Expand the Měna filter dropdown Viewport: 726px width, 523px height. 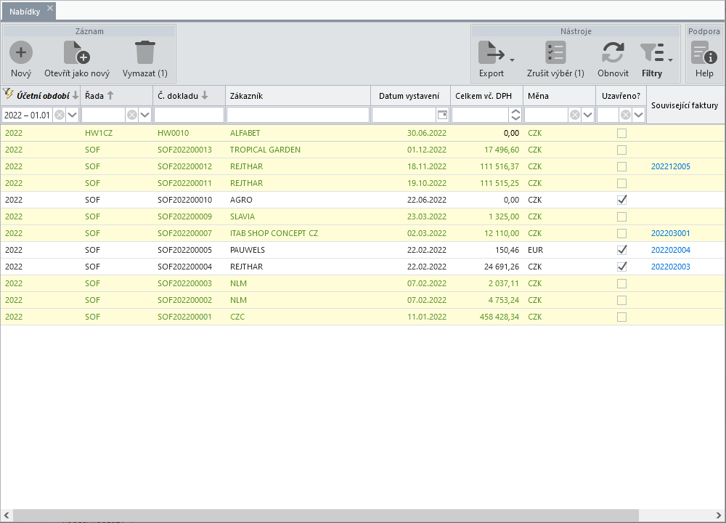point(588,115)
